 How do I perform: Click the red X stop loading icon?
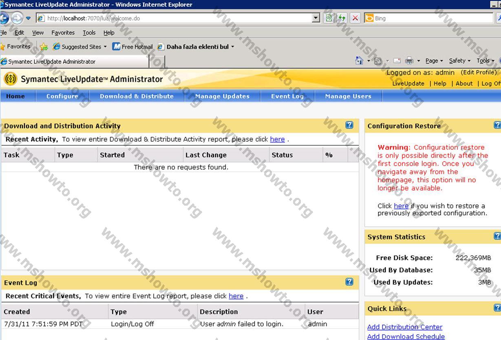(x=355, y=18)
